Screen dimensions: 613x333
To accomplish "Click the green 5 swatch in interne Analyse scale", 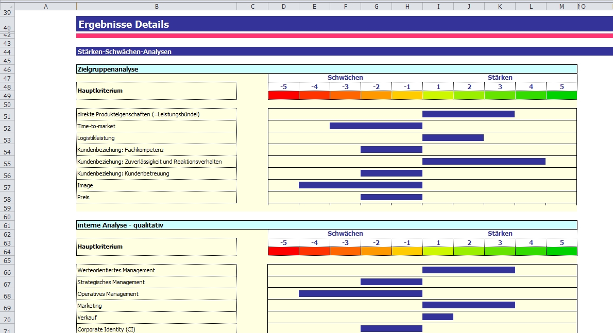I will tap(561, 251).
